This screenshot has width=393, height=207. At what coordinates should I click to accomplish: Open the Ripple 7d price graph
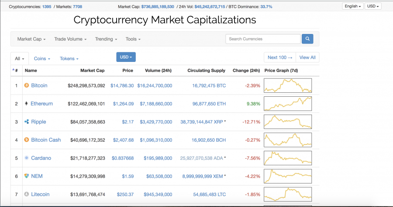[288, 122]
